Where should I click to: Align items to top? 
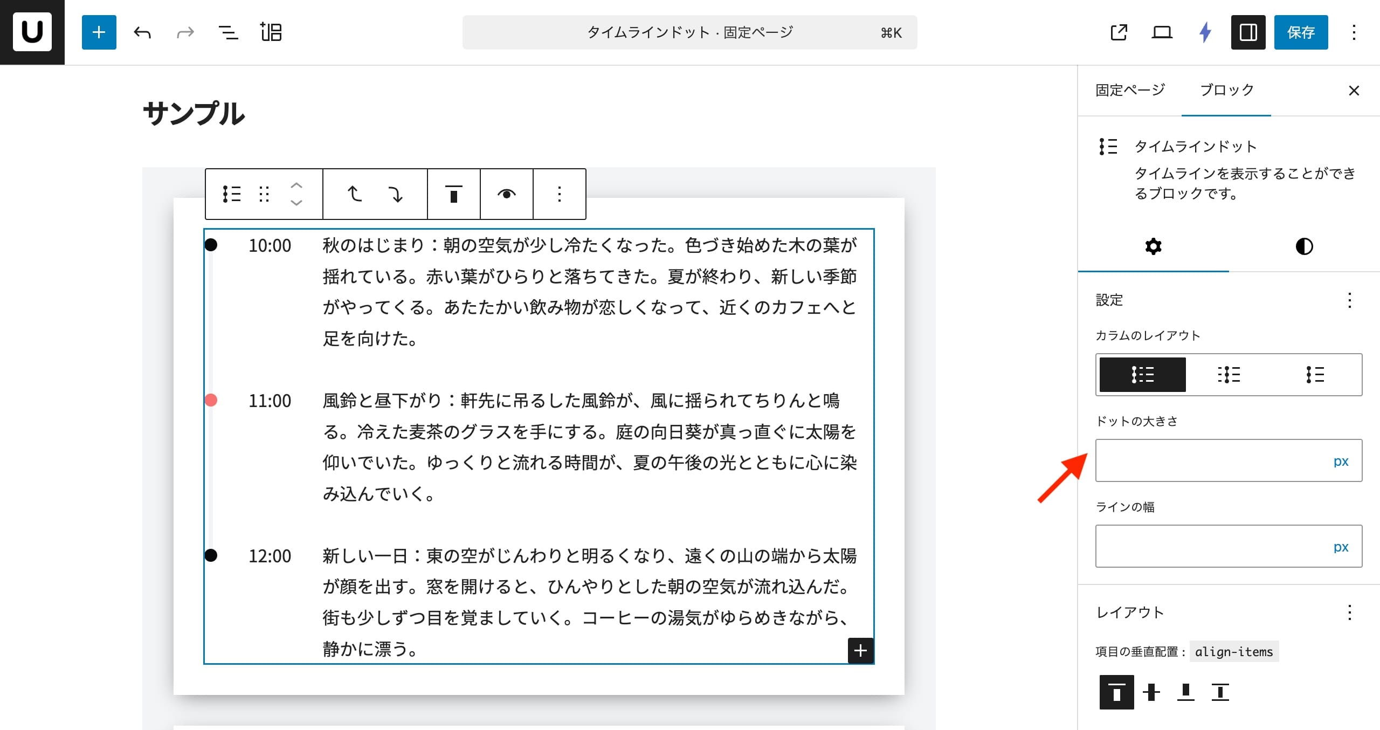(x=1116, y=692)
